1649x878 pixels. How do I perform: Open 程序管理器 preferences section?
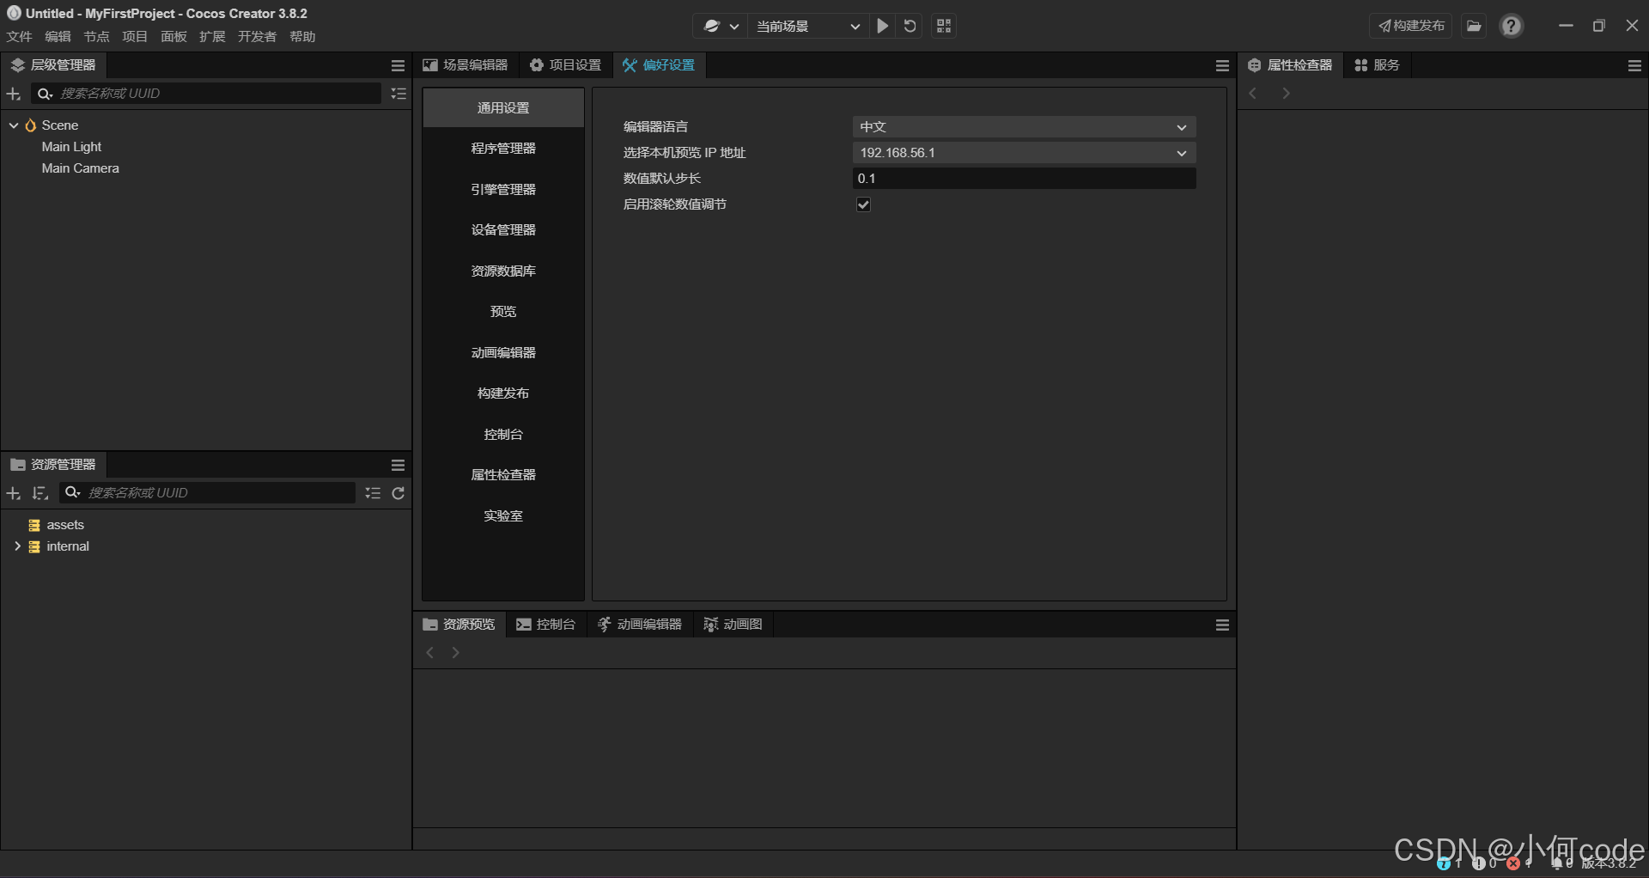[503, 149]
